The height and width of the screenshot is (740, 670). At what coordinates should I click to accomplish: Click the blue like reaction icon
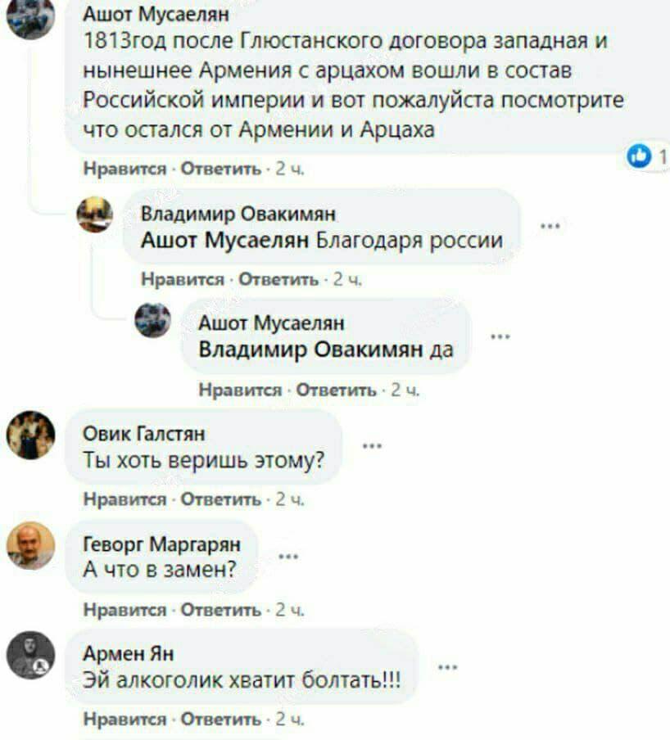click(639, 156)
